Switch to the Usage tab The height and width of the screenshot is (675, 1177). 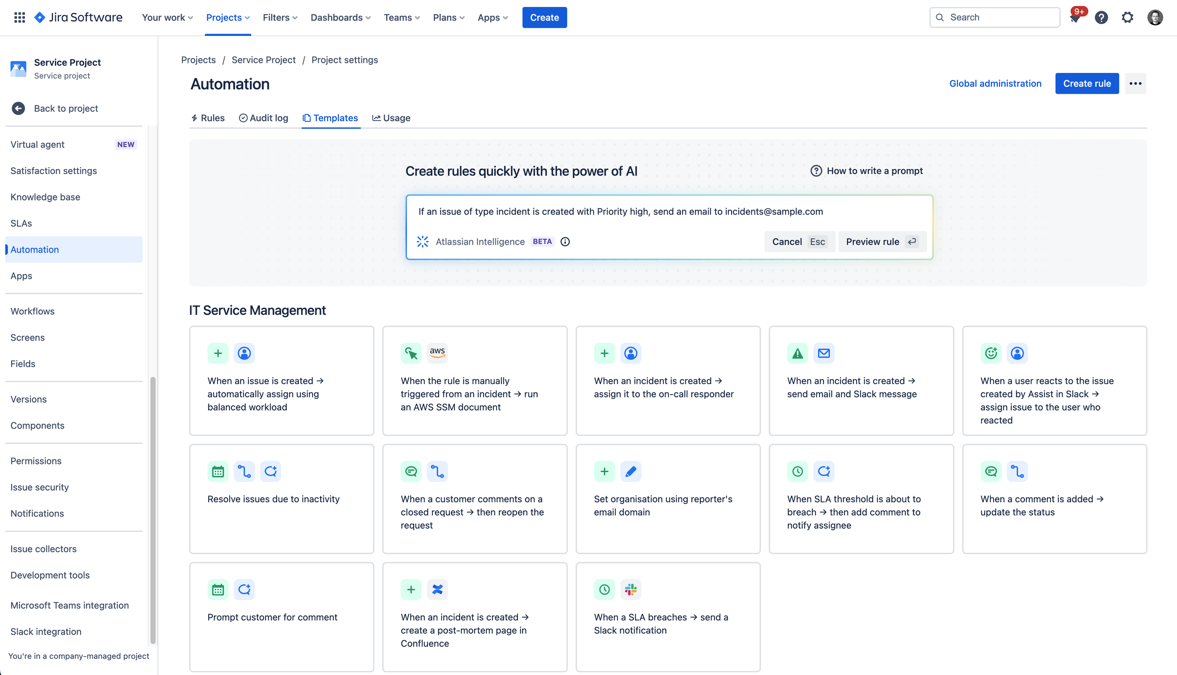391,118
